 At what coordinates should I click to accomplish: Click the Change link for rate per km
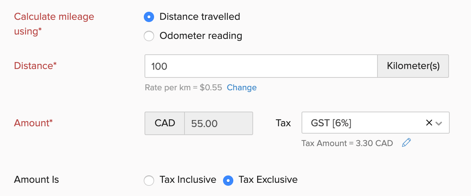[x=241, y=87]
